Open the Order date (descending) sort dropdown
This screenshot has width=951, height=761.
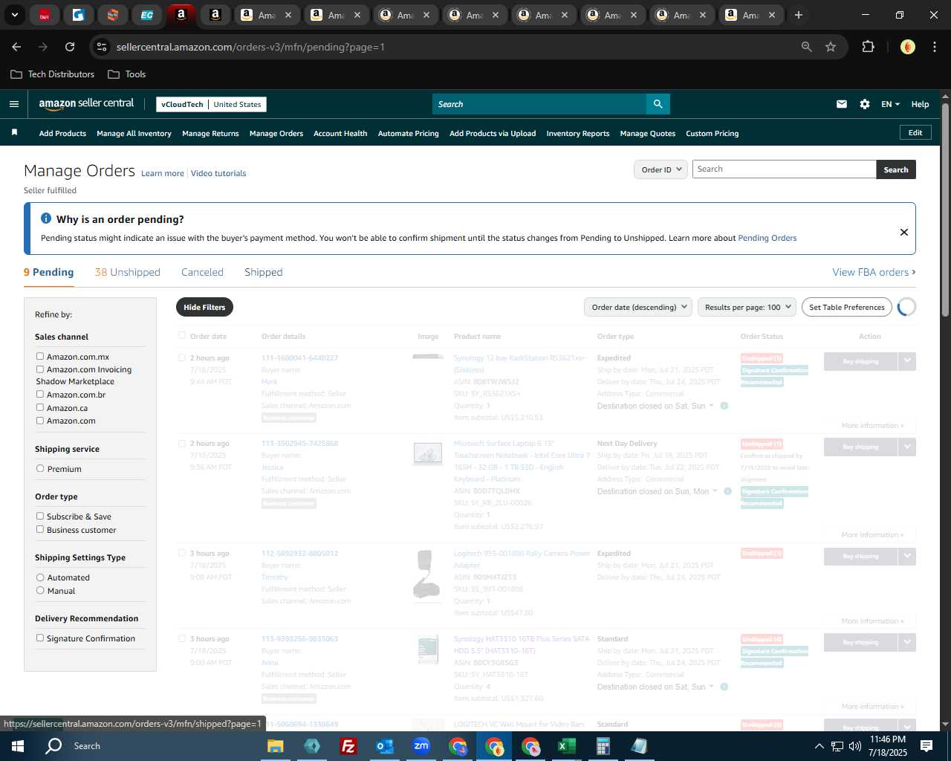click(x=638, y=307)
